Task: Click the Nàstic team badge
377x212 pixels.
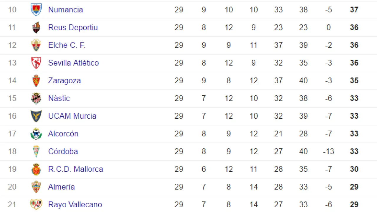Action: 36,98
